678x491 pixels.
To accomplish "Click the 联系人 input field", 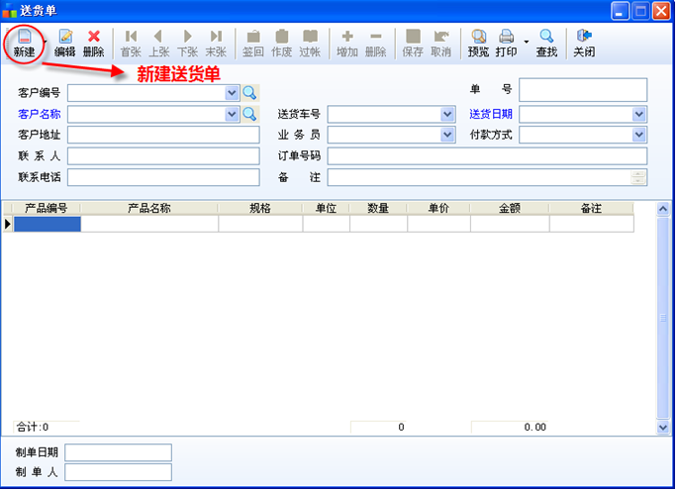I will tap(163, 156).
